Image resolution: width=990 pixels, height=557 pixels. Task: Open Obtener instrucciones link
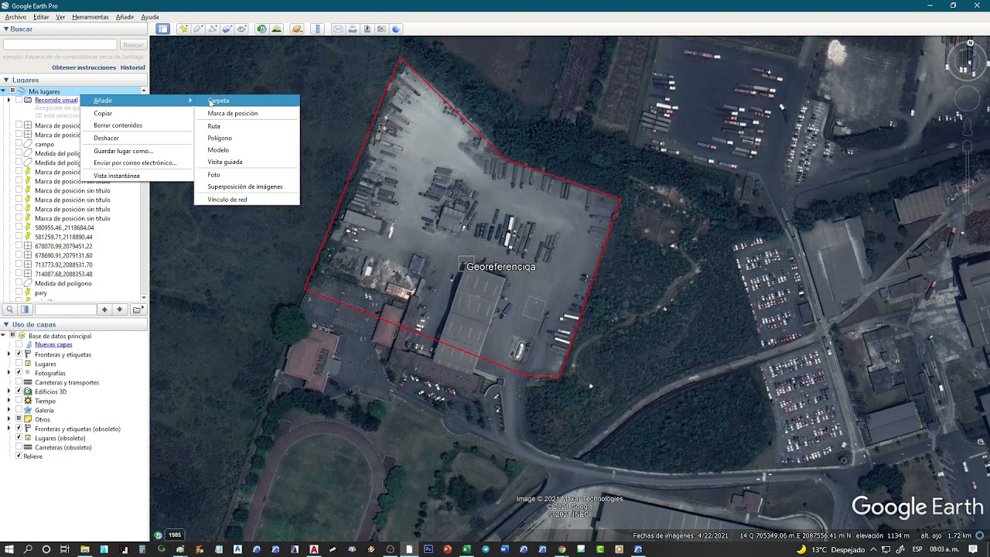pyautogui.click(x=84, y=67)
